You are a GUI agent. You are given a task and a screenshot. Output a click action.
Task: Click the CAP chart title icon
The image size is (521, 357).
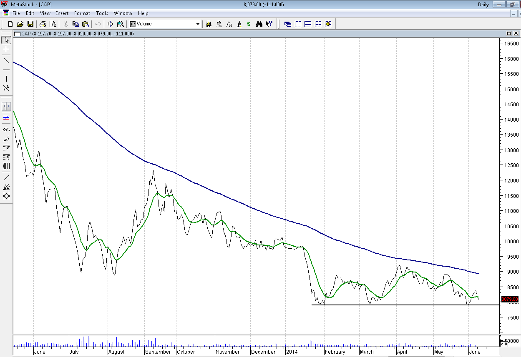click(x=17, y=34)
